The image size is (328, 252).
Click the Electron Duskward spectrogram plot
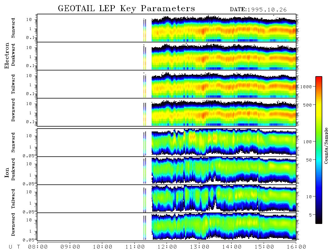pyautogui.click(x=167, y=56)
